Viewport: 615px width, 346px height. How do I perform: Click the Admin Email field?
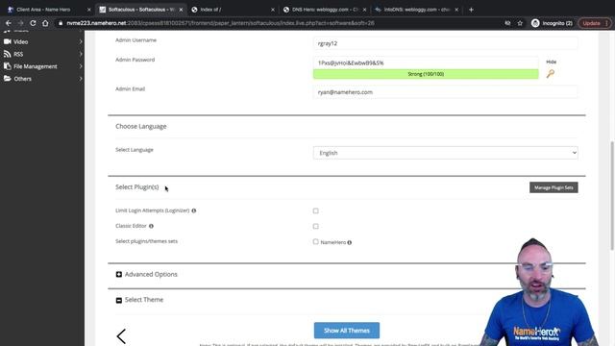445,92
